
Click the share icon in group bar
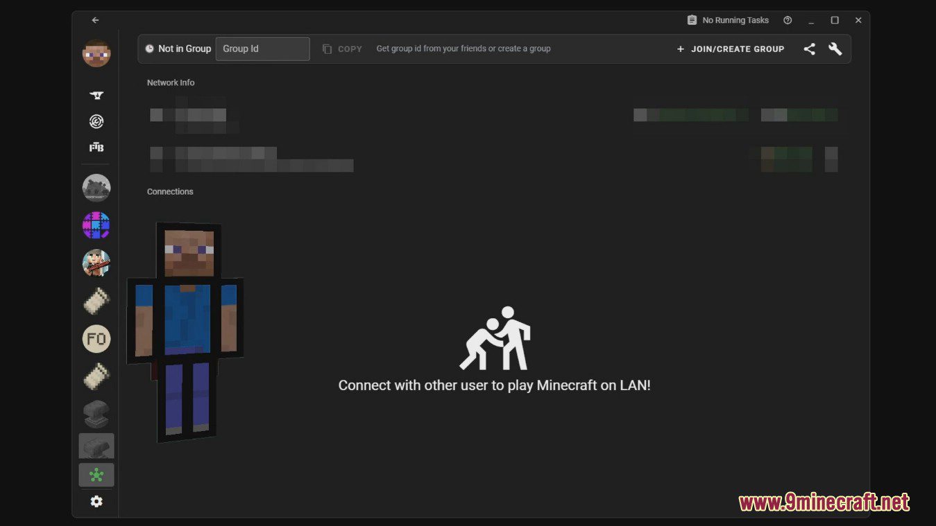809,49
